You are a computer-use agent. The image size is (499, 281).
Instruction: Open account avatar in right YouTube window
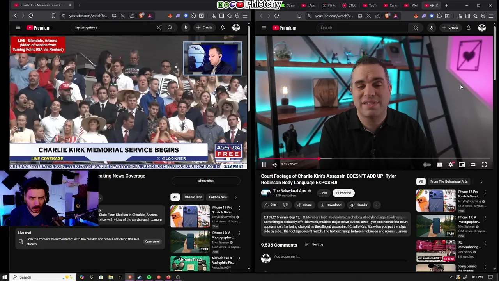(482, 28)
